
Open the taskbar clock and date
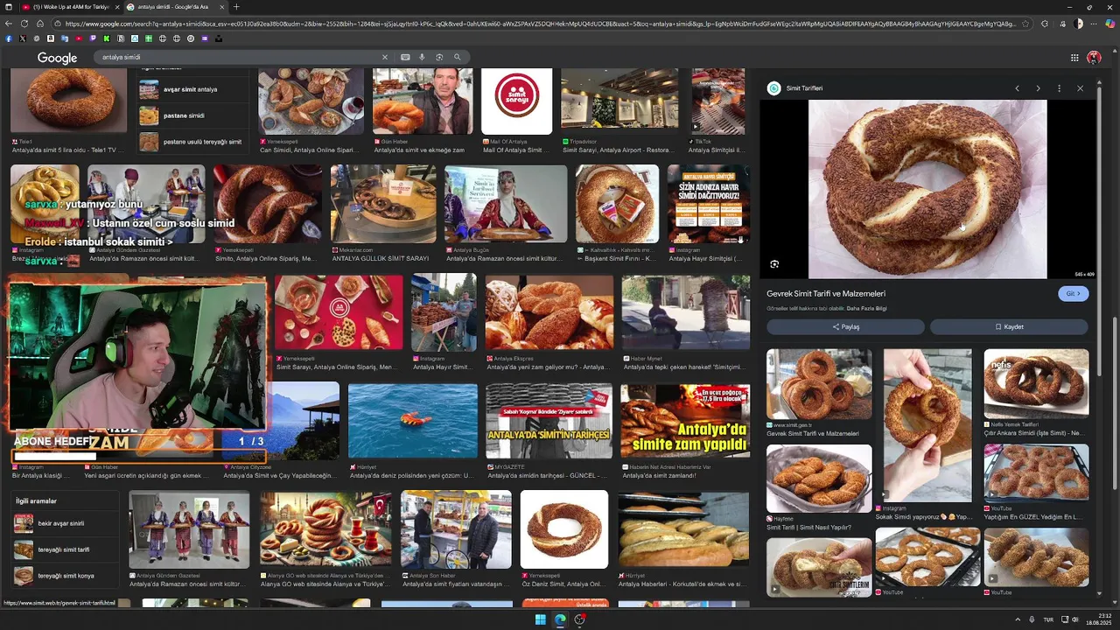coord(1100,619)
